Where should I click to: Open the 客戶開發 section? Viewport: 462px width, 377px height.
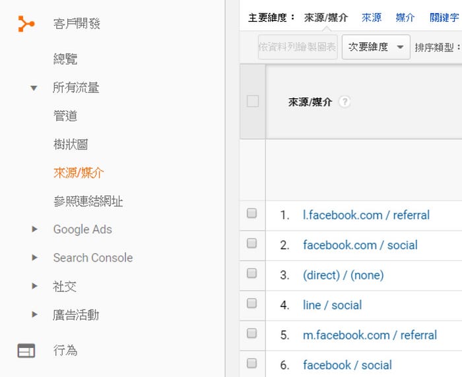[x=77, y=24]
